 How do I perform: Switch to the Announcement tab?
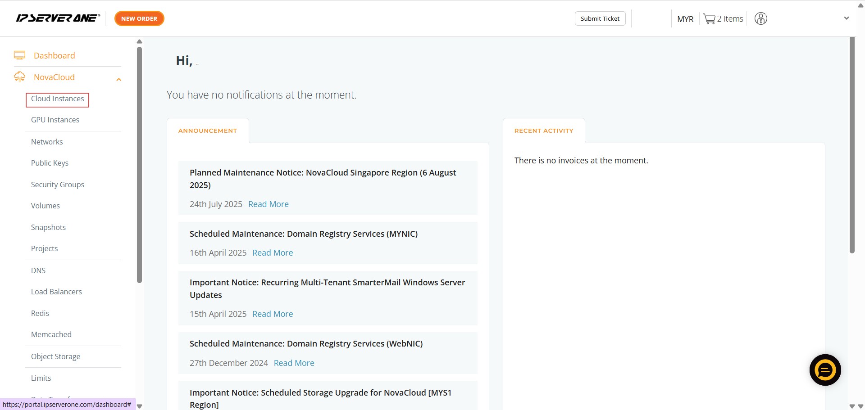pyautogui.click(x=208, y=131)
